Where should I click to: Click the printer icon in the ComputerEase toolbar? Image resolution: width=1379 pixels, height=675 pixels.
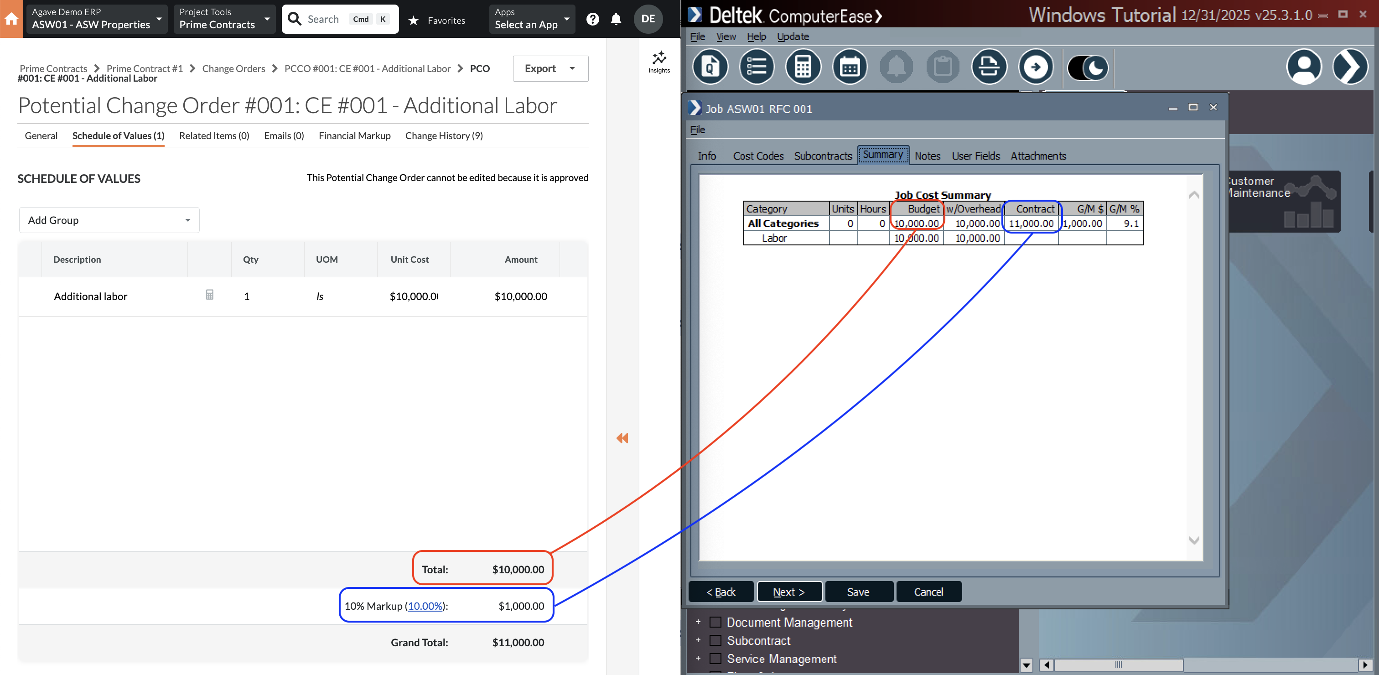click(989, 67)
